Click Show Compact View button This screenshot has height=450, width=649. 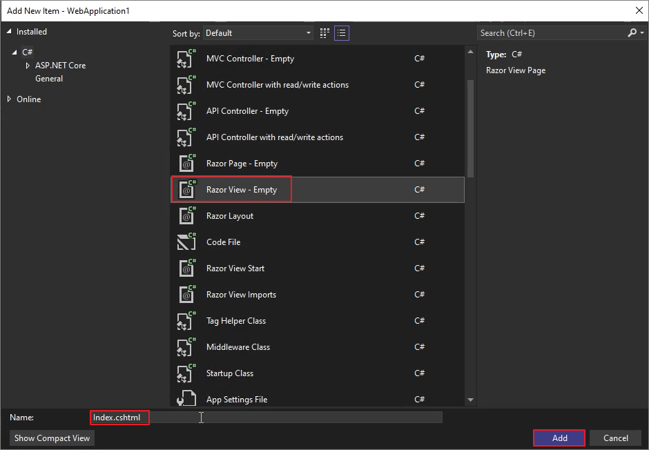pos(52,438)
